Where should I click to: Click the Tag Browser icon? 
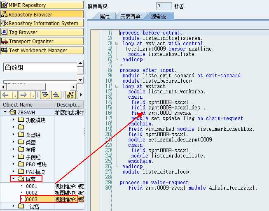(x=4, y=32)
